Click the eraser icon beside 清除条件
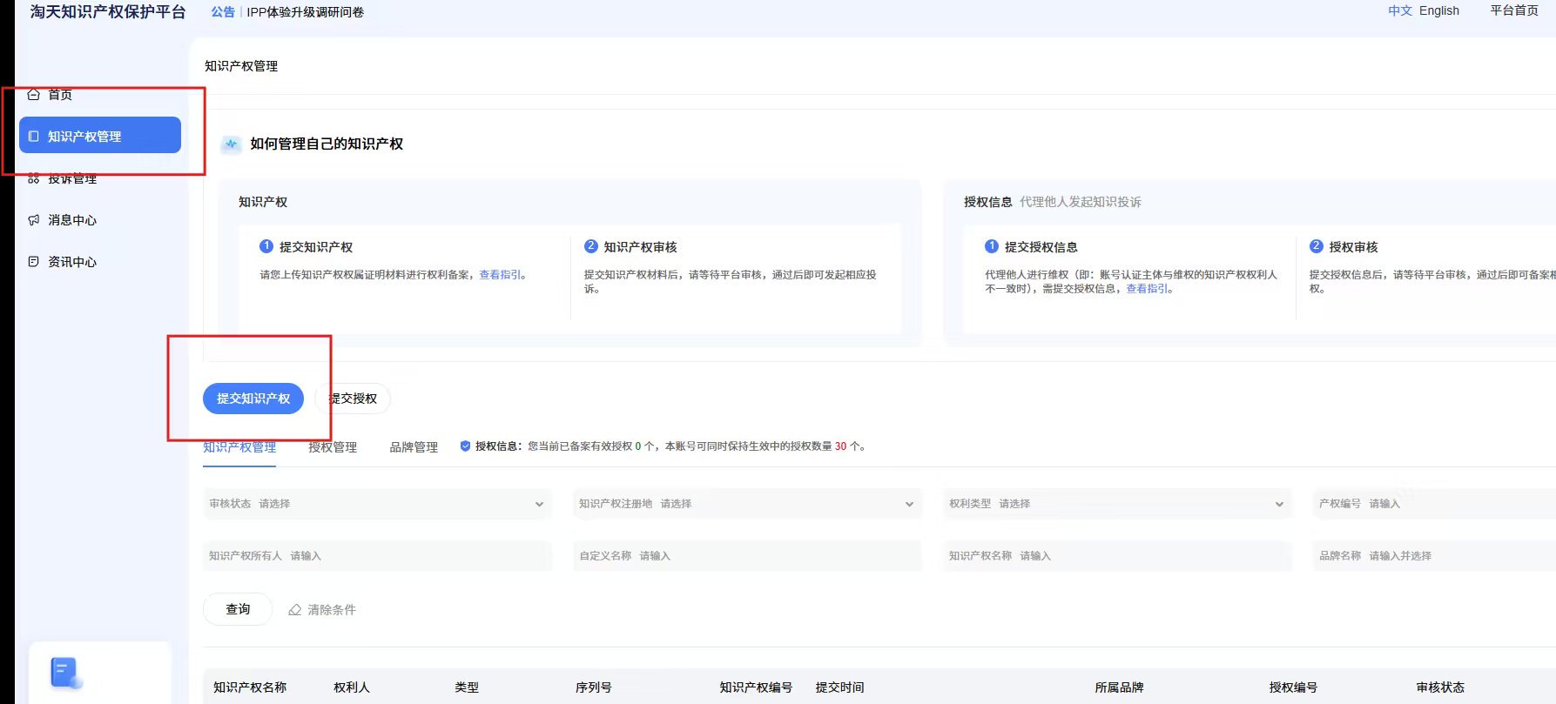 [295, 610]
